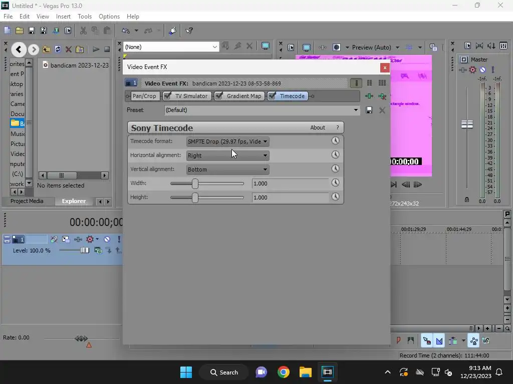Click the Open folder toolbar icon
This screenshot has width=513, height=384.
click(x=20, y=30)
